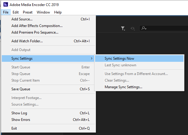Open the Preset menu
The width and height of the screenshot is (188, 135).
coord(28,12)
